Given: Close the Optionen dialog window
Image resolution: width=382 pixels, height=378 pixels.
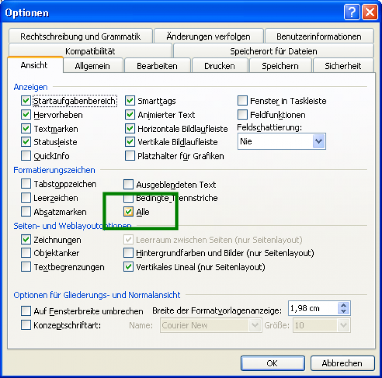Looking at the screenshot, I should coord(369,12).
